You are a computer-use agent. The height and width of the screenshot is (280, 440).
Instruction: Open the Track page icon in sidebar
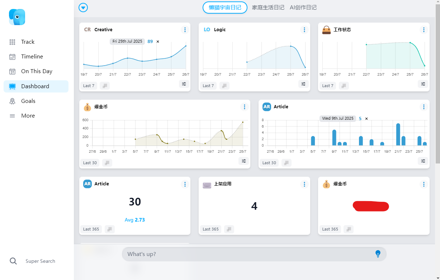pos(12,42)
